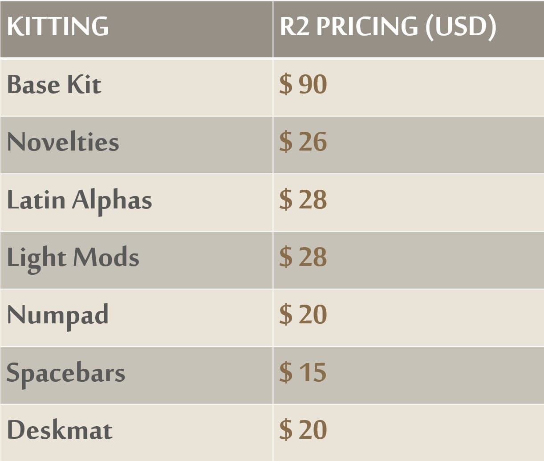The width and height of the screenshot is (544, 461).
Task: Click the word USD in the header
Action: pyautogui.click(x=460, y=26)
